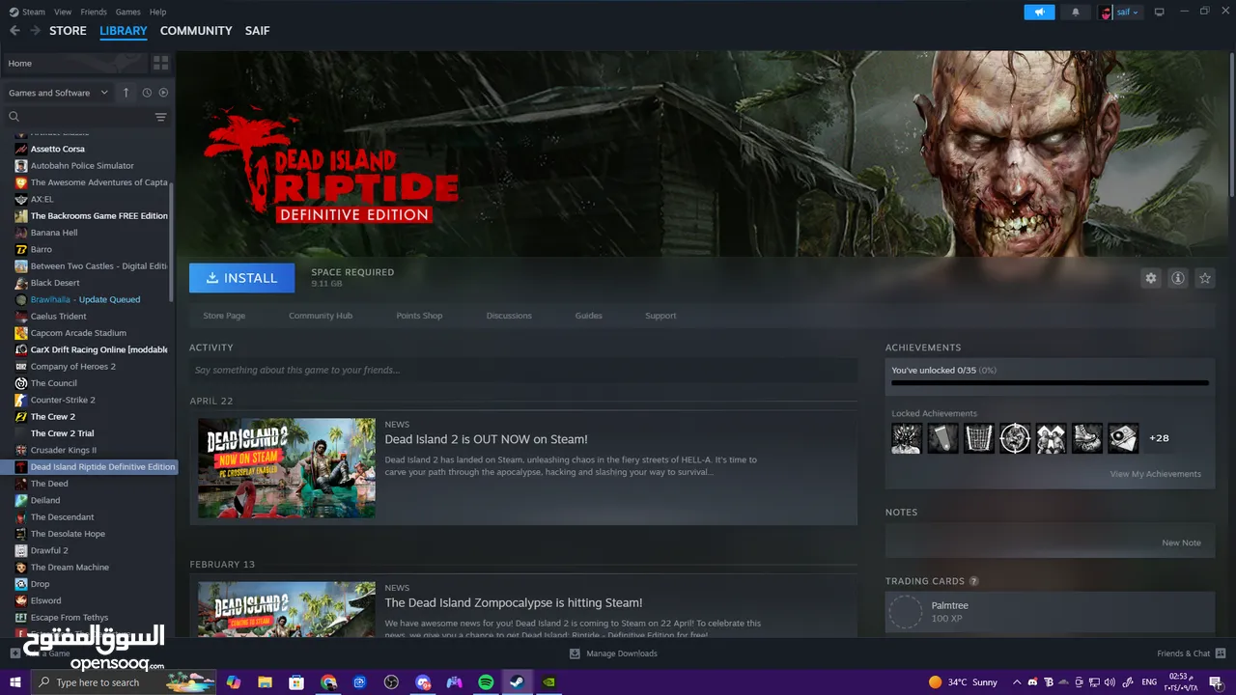Open the Support link
Viewport: 1236px width, 695px height.
coord(660,316)
